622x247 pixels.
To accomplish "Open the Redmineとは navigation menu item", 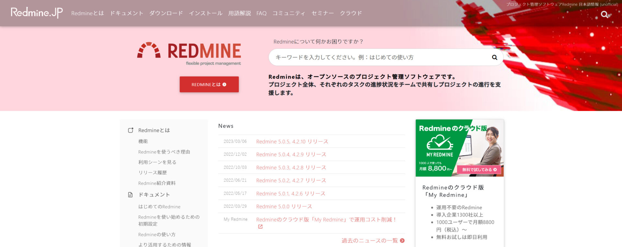I will (x=87, y=13).
